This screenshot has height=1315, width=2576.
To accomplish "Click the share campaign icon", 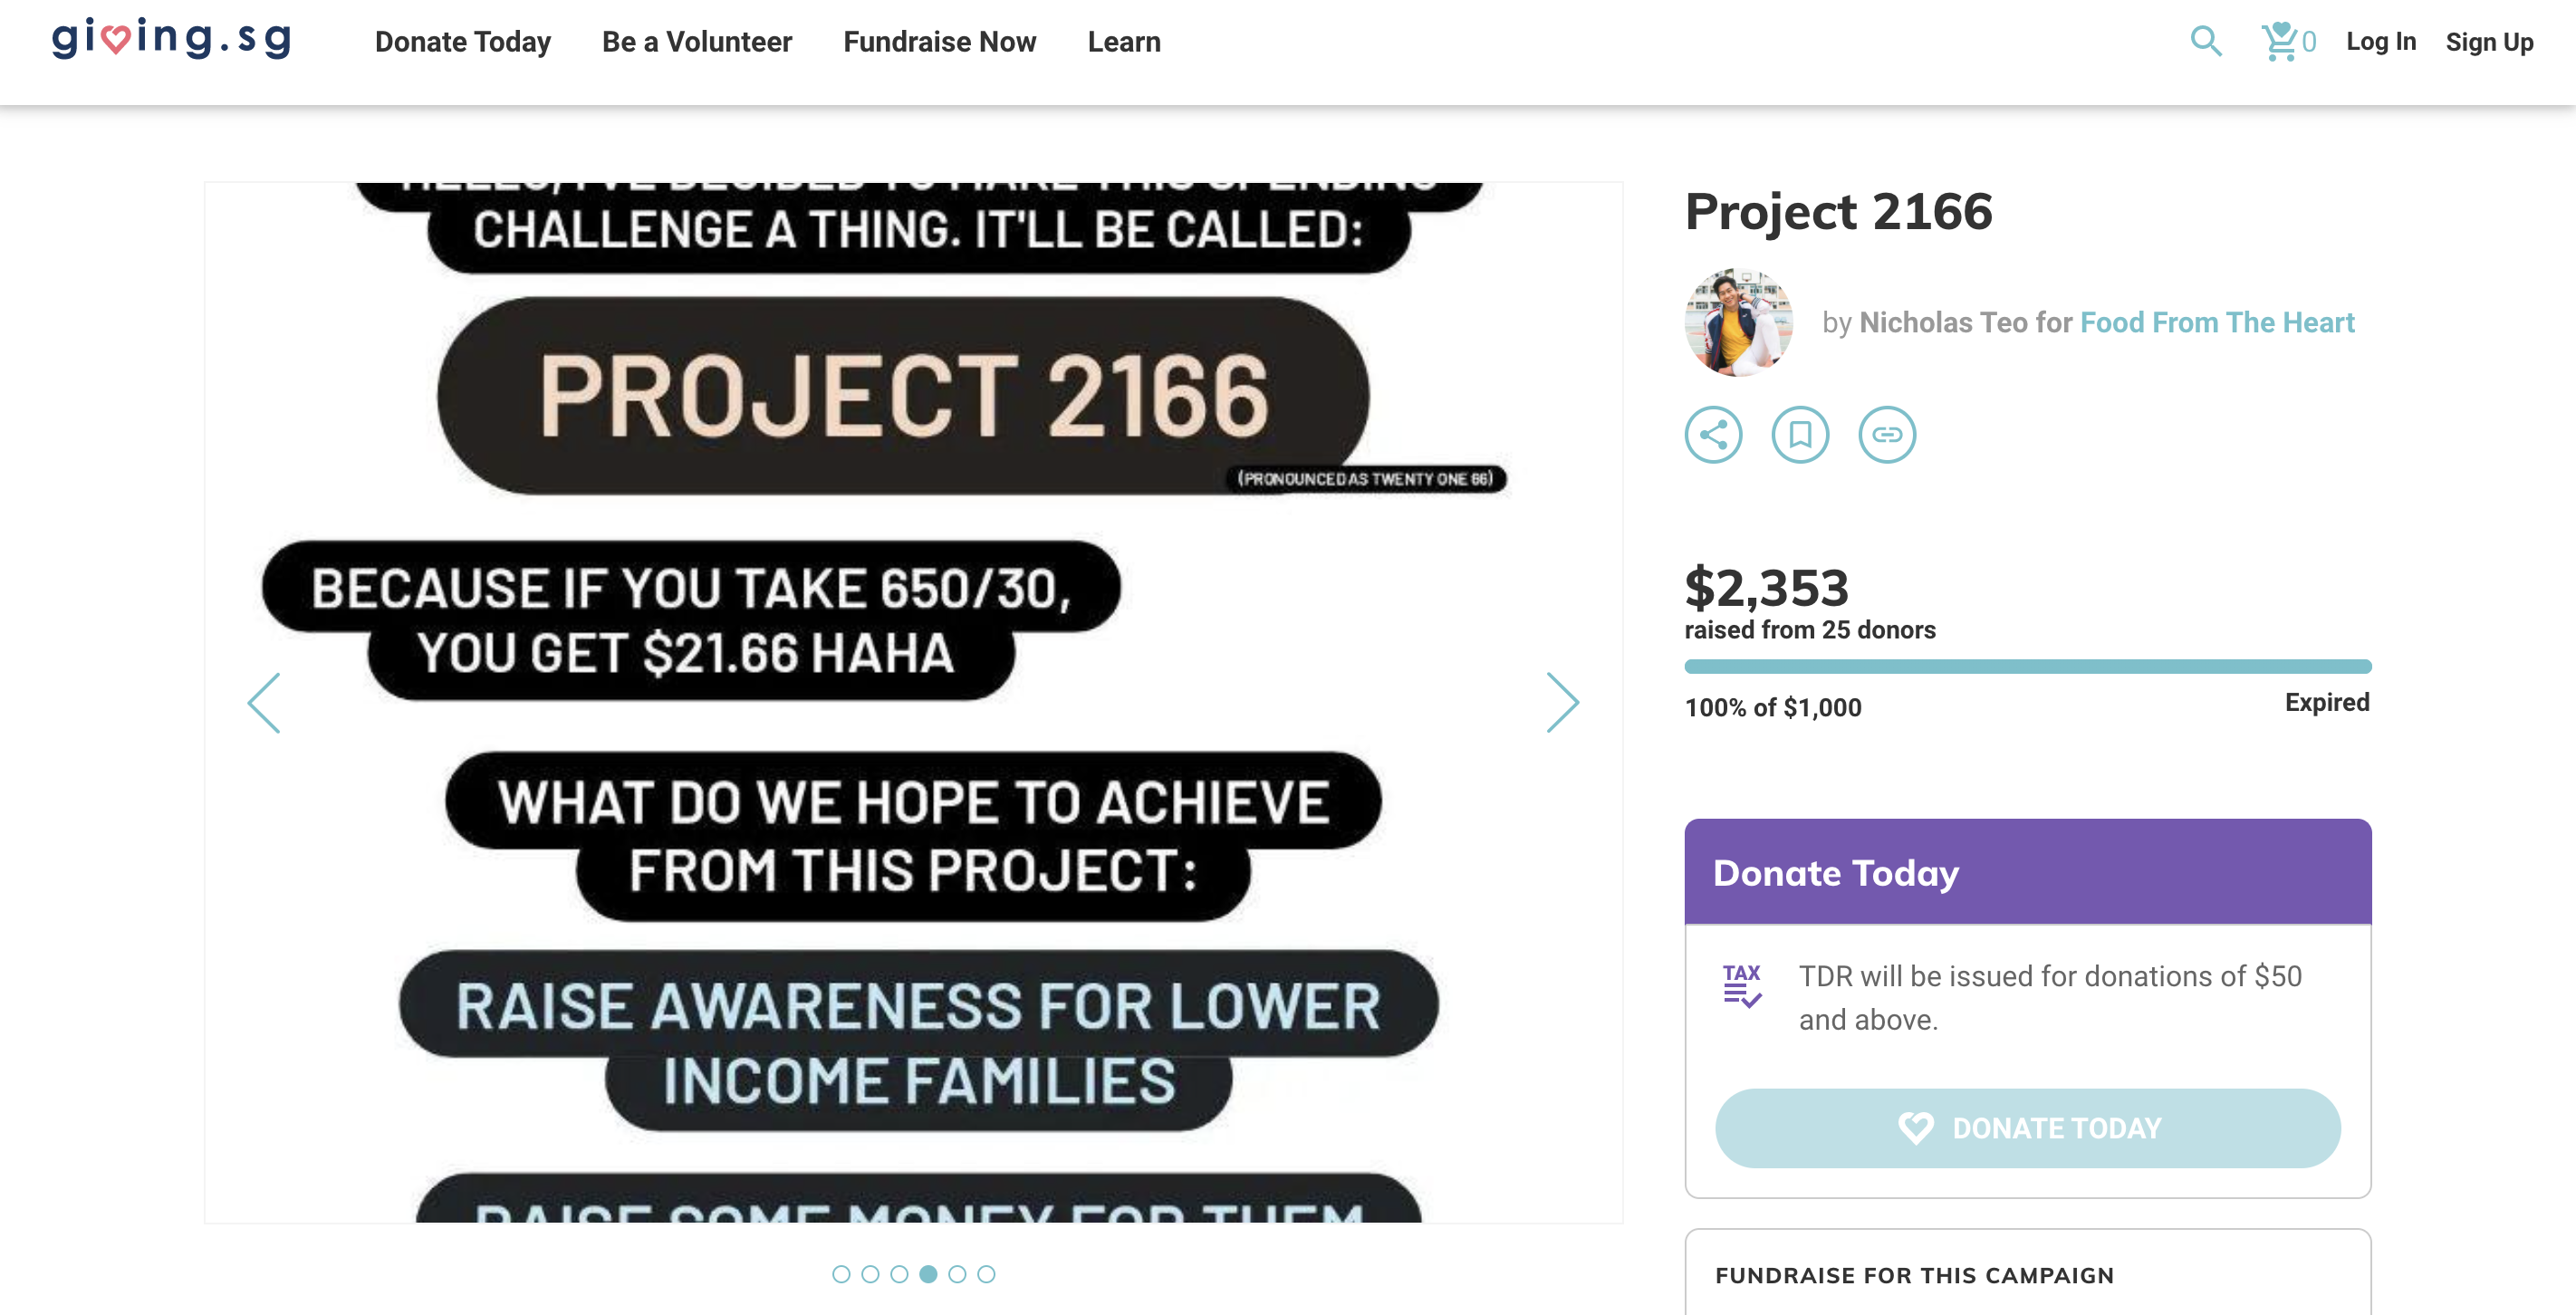I will tap(1713, 434).
